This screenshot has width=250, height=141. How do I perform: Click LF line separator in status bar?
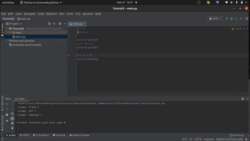191,139
